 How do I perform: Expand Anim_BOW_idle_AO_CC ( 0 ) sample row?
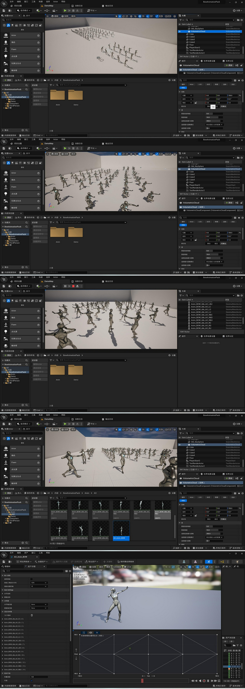tap(3, 619)
